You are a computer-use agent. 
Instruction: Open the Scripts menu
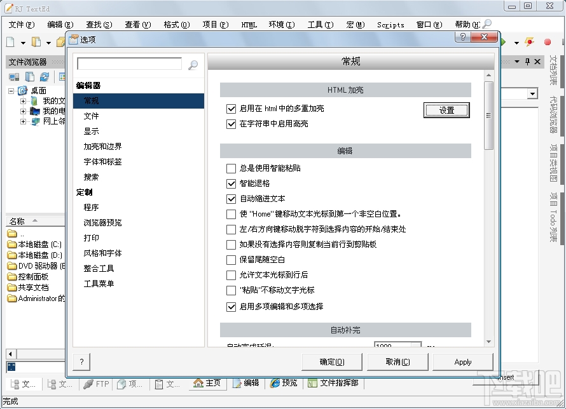point(390,25)
